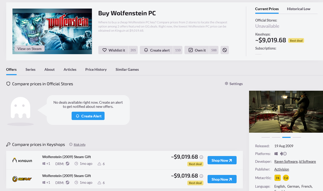Viewport: 323px width, 191px height.
Task: Click info icon beside Kinguin price
Action: (201, 157)
